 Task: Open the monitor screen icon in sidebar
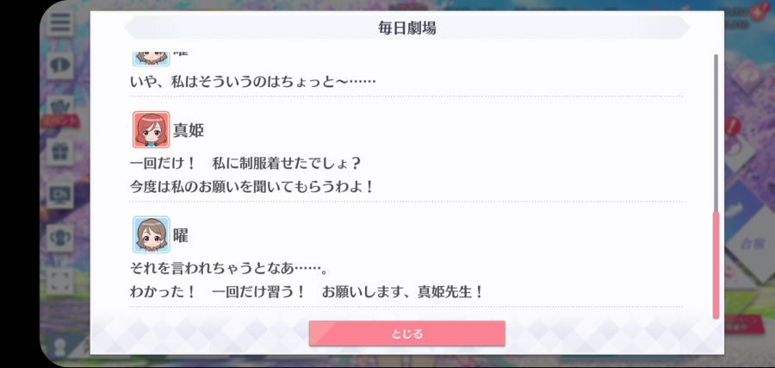pyautogui.click(x=61, y=195)
